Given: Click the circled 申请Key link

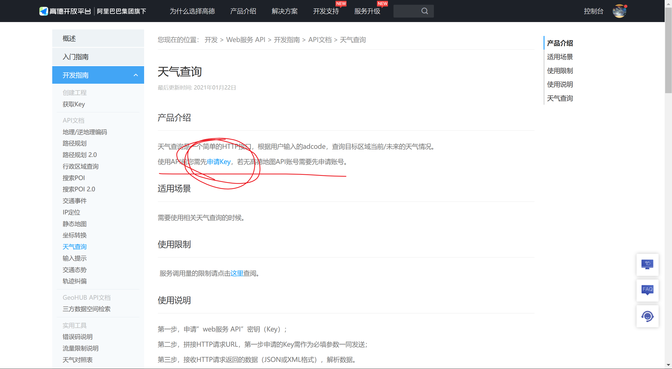Looking at the screenshot, I should tap(219, 162).
